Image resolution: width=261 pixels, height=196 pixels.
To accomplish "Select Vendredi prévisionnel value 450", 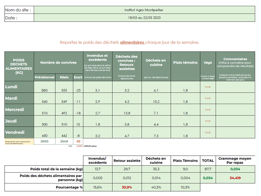I will point(45,133).
